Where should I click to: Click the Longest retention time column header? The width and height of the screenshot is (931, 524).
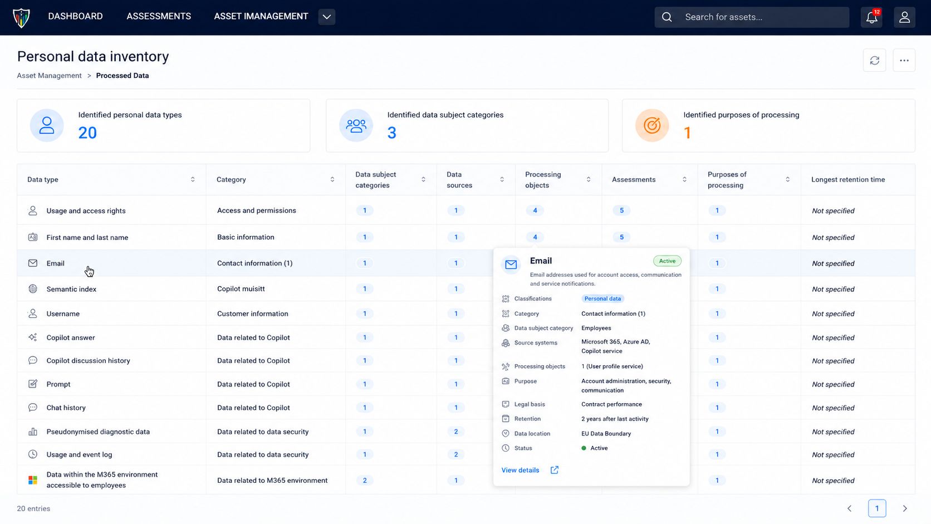tap(848, 179)
